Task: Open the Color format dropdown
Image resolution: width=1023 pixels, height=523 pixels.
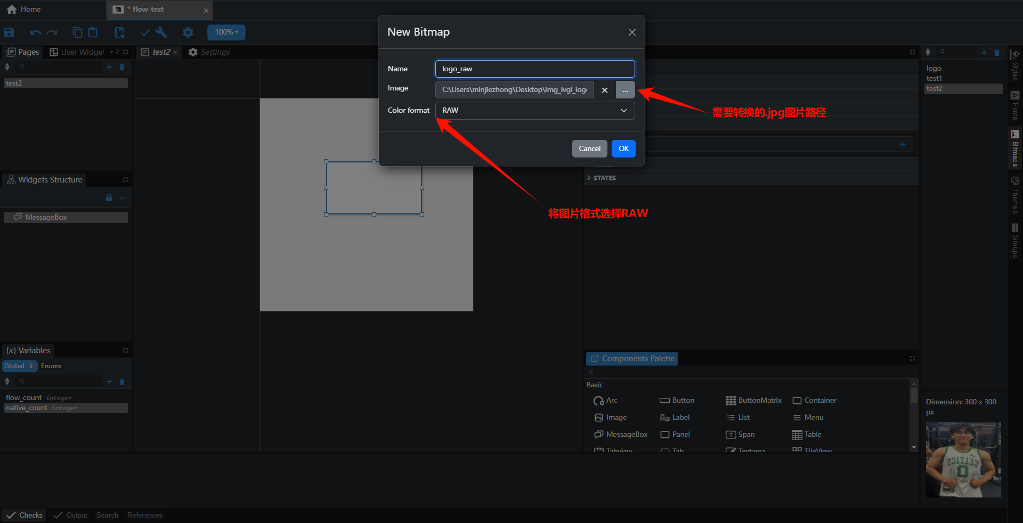Action: pos(534,111)
